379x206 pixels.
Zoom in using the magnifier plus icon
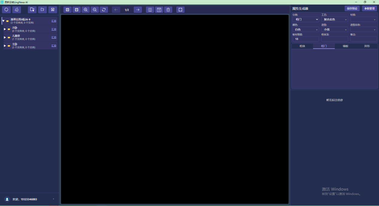click(x=86, y=10)
